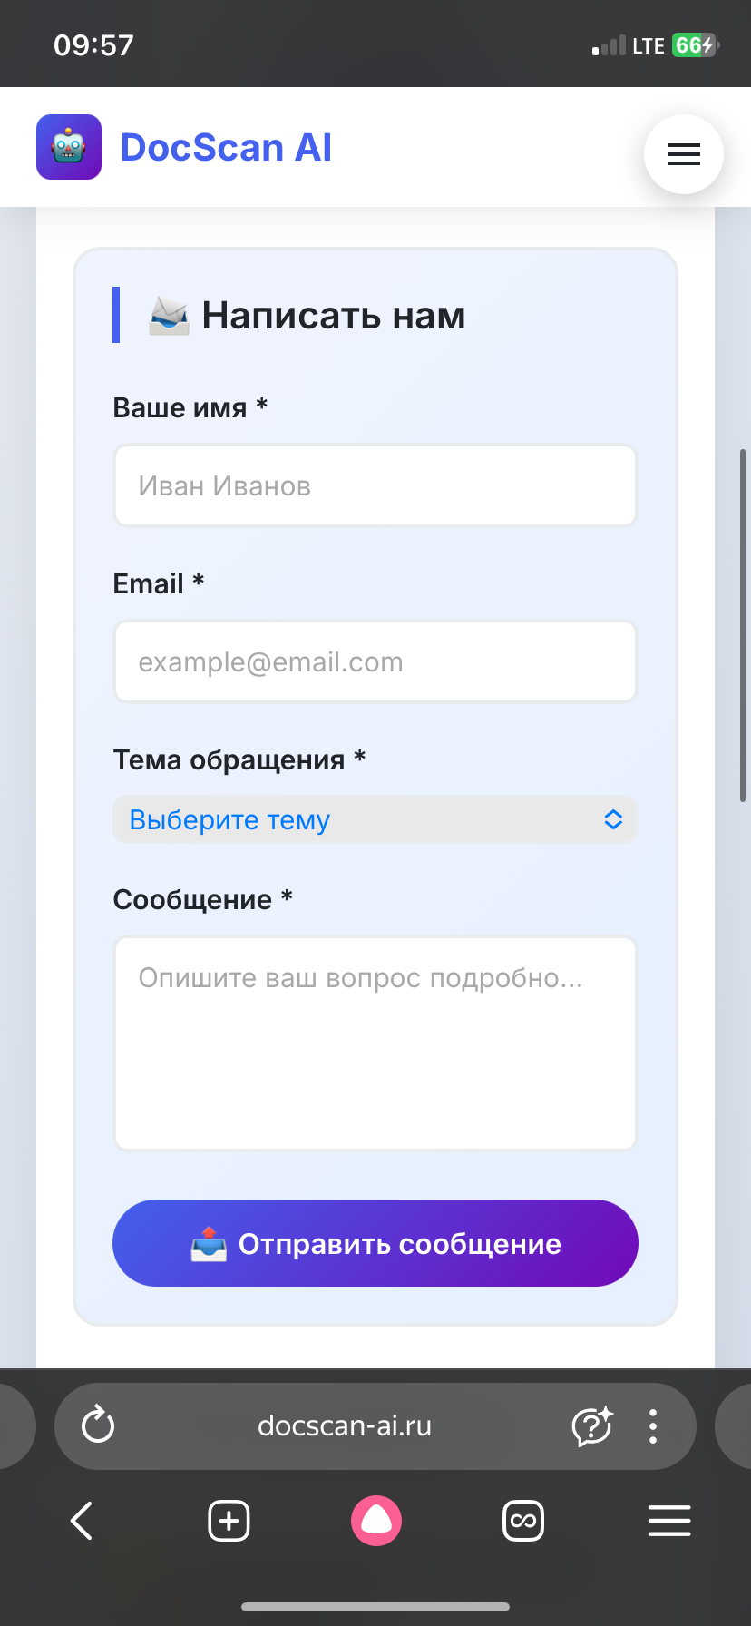Click into the "Сообщение" text area

[x=375, y=1043]
